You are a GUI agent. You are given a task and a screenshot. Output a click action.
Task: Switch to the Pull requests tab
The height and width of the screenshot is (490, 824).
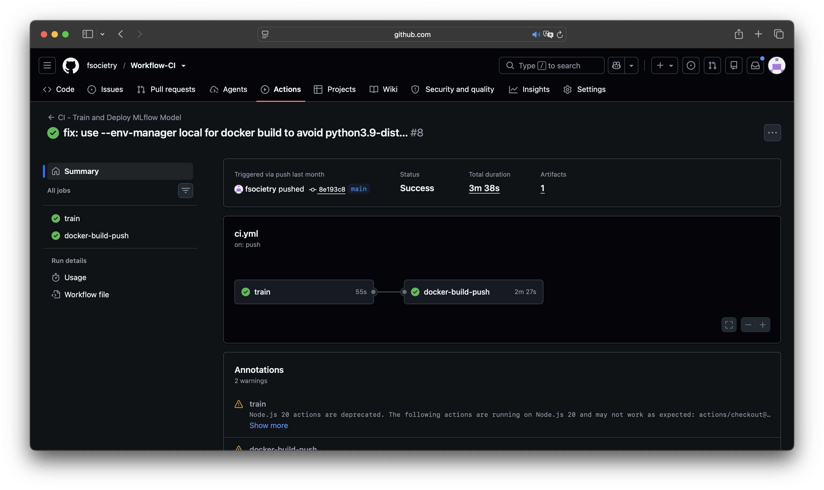pos(167,89)
